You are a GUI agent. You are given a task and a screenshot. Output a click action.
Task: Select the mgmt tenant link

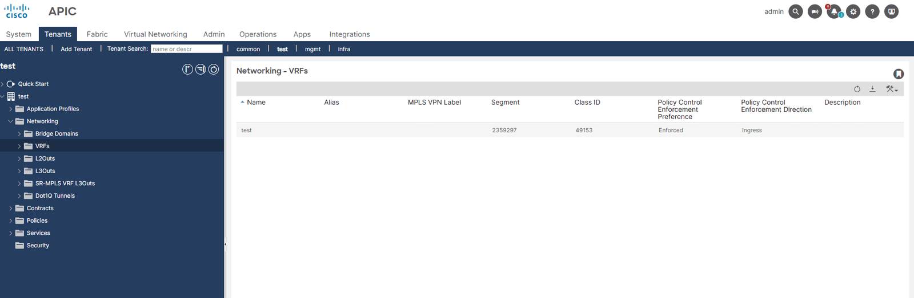tap(312, 49)
